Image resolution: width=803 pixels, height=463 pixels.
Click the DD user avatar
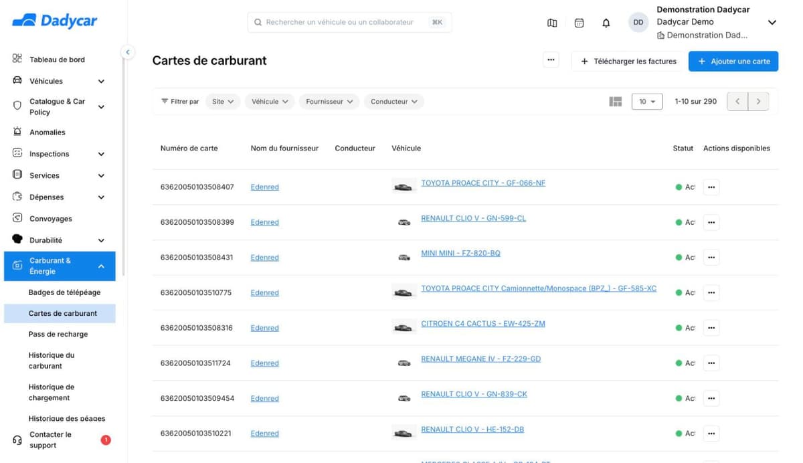pos(638,22)
